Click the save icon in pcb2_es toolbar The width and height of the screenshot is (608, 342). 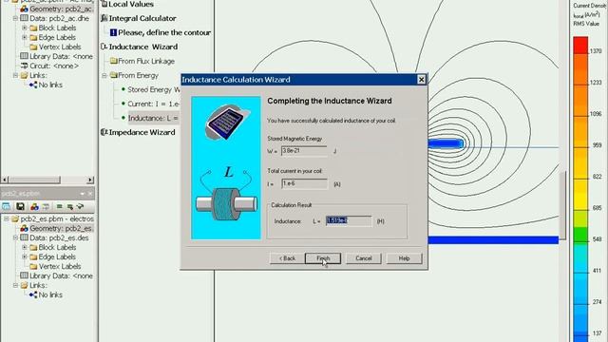pos(20,207)
